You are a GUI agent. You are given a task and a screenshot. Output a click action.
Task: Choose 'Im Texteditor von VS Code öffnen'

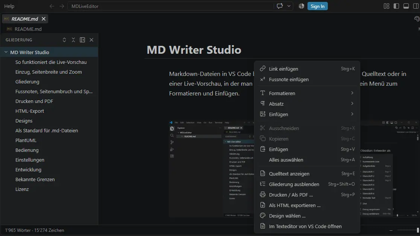pyautogui.click(x=307, y=226)
